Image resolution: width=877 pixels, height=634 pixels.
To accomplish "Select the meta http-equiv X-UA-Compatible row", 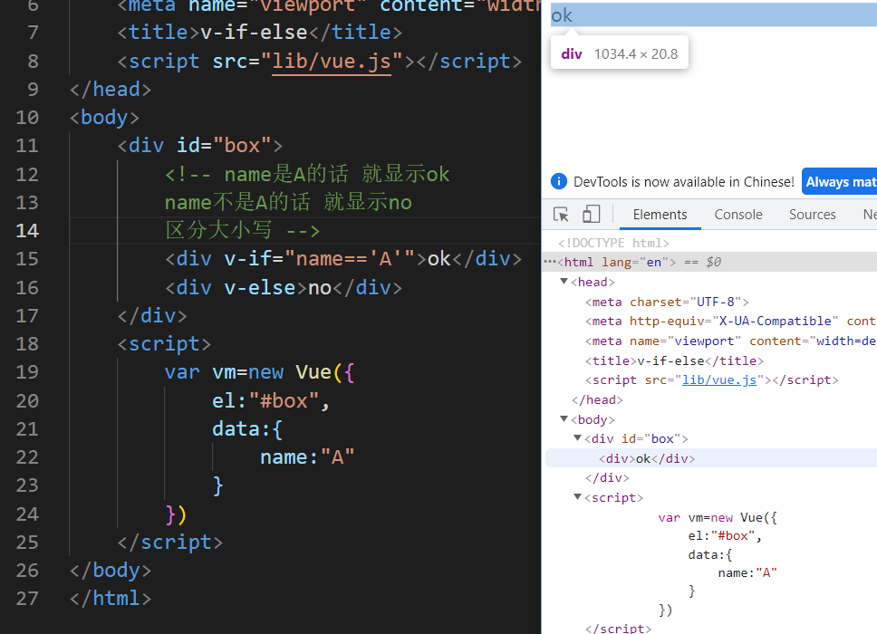I will [x=730, y=322].
